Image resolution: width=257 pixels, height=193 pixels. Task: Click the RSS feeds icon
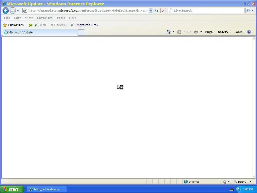pos(179,32)
